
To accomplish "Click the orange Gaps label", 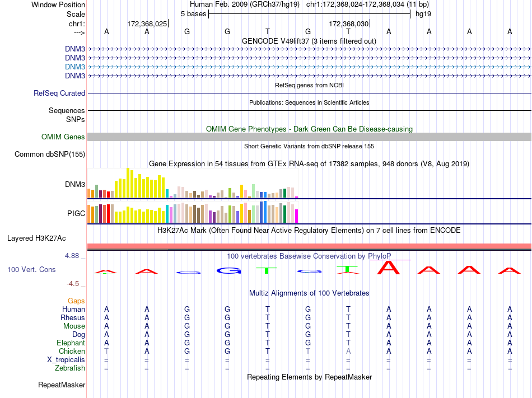I will click(76, 301).
